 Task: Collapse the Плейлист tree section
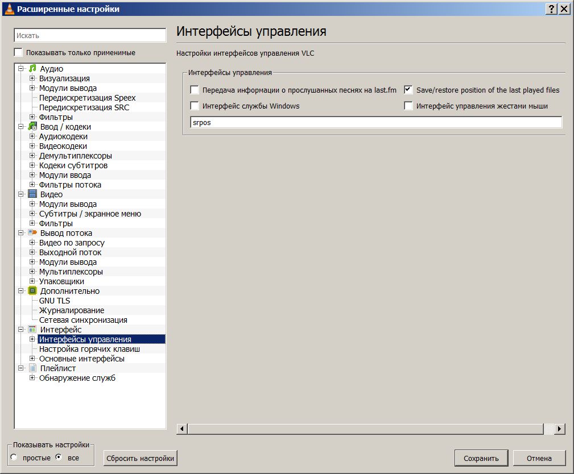click(21, 368)
